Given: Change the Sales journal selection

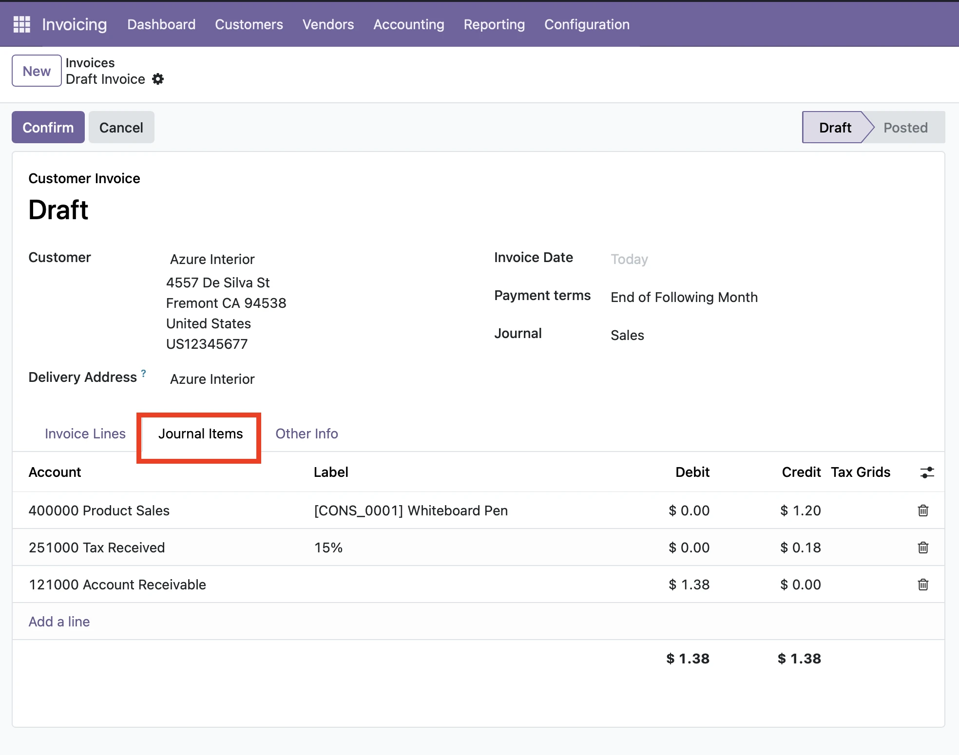Looking at the screenshot, I should point(627,335).
